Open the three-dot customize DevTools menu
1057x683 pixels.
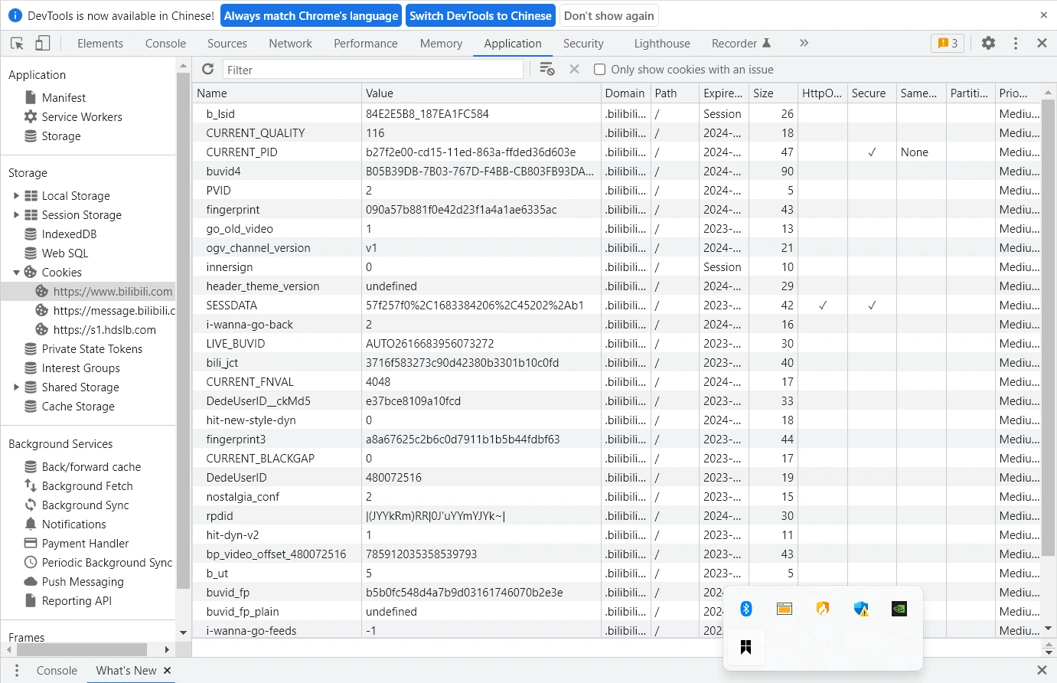(1016, 44)
